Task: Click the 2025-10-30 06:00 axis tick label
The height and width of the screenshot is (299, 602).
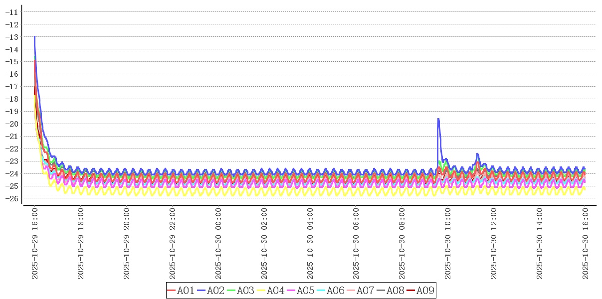Action: (x=356, y=244)
